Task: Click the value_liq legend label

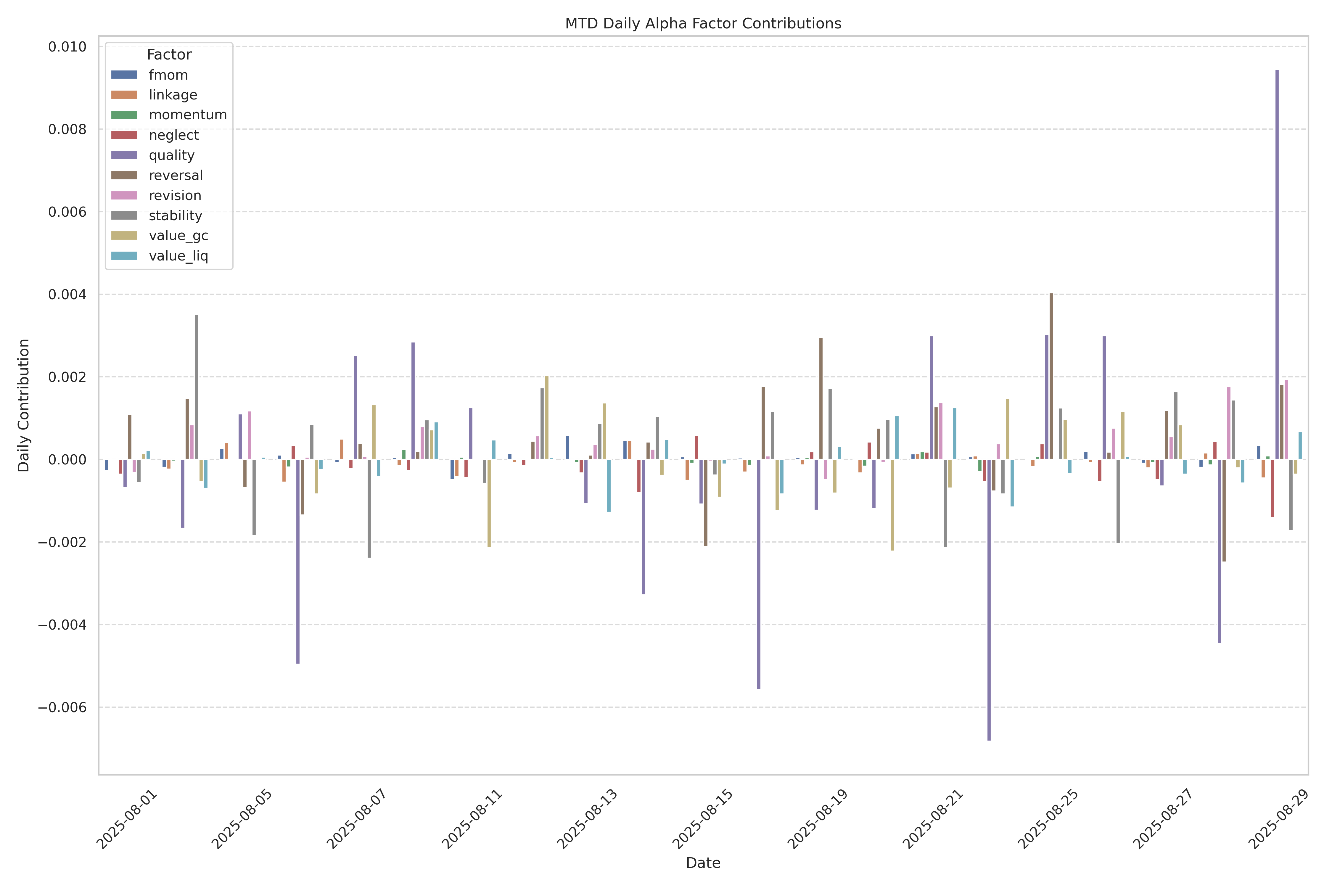Action: [x=178, y=256]
